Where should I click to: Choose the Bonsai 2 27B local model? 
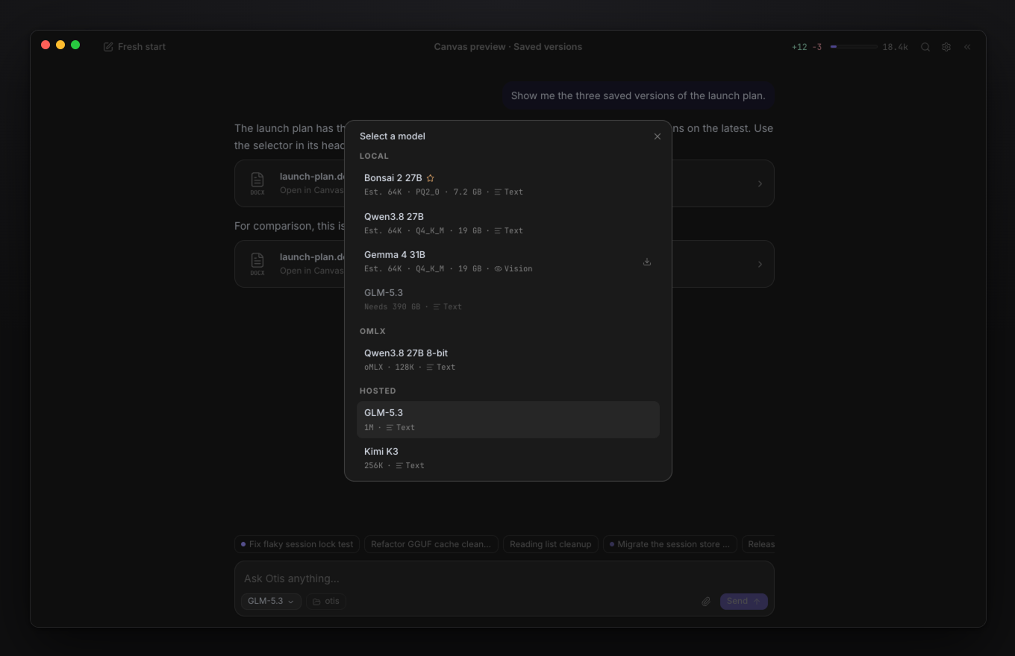508,184
